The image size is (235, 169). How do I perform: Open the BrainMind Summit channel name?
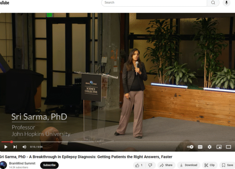tap(22, 163)
